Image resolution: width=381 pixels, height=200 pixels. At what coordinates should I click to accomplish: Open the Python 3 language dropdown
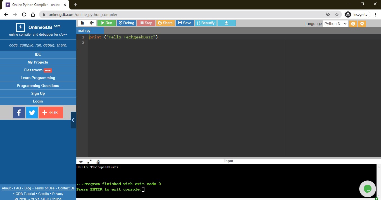tap(335, 24)
